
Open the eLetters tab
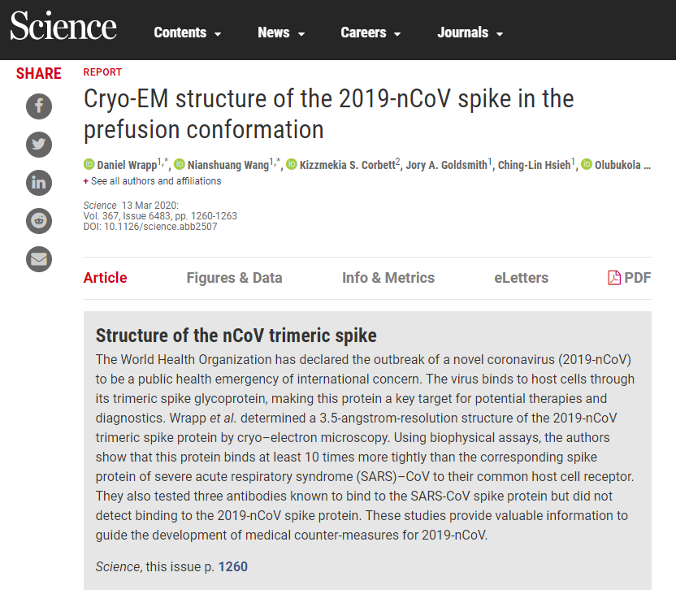(521, 278)
